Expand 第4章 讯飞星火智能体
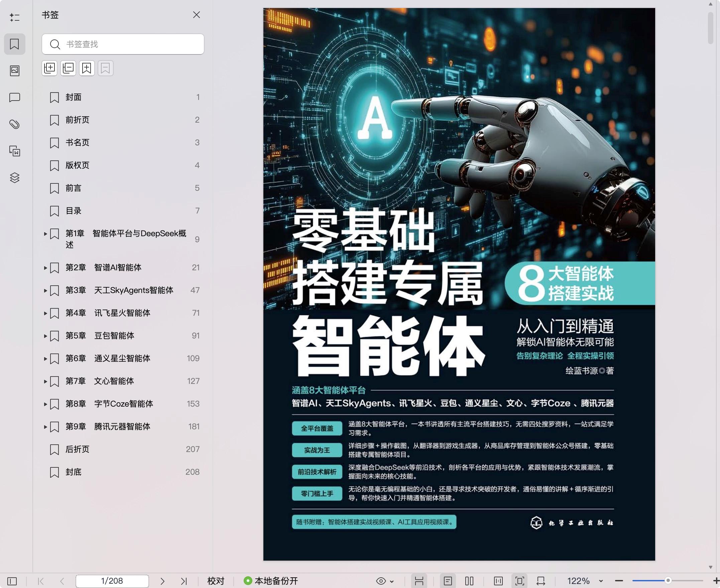Screen dimensions: 720x588 [x=45, y=313]
